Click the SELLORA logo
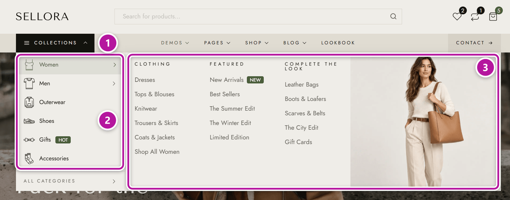The width and height of the screenshot is (510, 200). [42, 17]
